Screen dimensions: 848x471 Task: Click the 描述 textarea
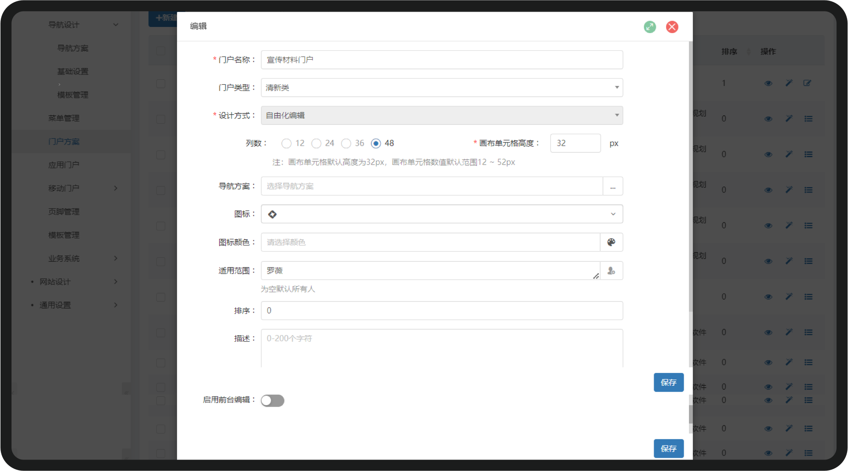coord(442,349)
